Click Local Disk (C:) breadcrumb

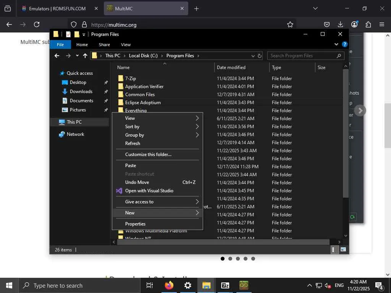(143, 56)
